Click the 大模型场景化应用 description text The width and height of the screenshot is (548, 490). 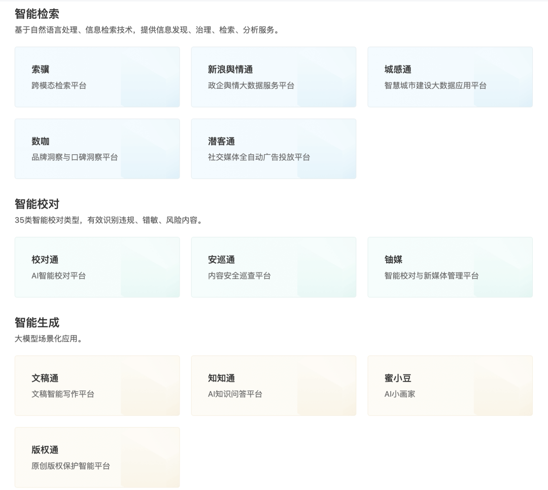tap(49, 339)
